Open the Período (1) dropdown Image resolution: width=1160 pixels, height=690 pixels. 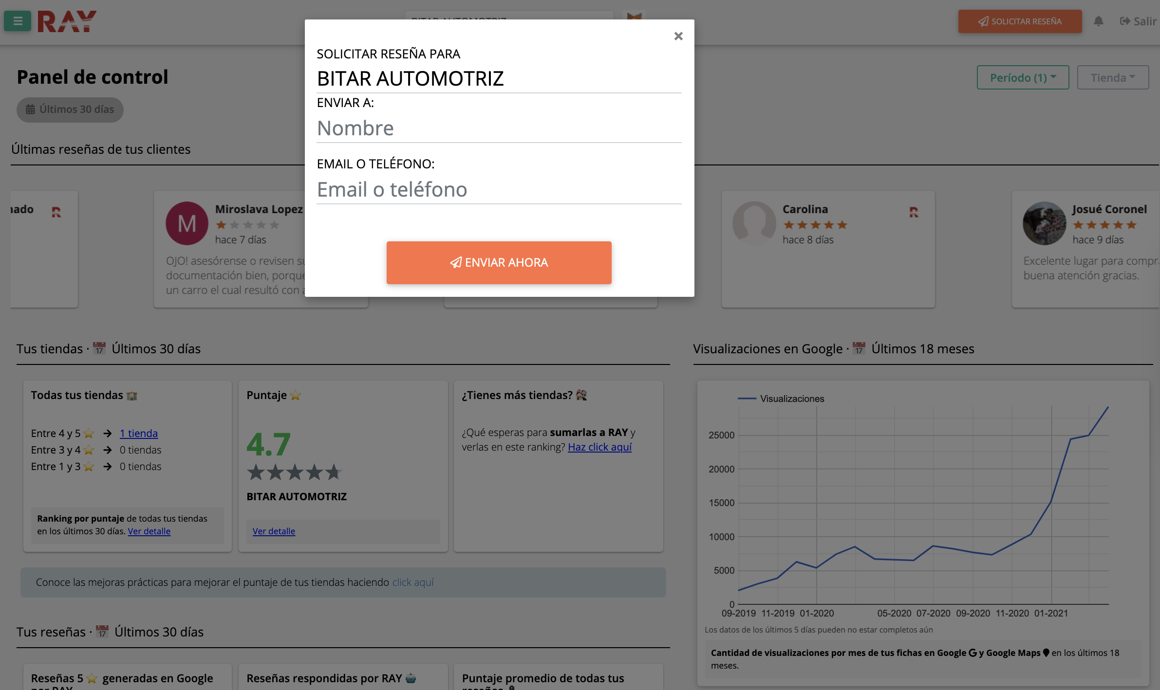pos(1023,77)
